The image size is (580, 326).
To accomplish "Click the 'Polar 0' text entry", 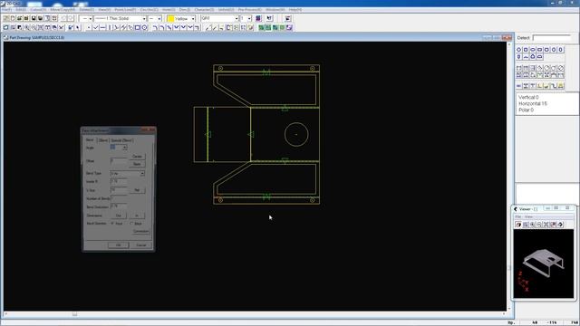I will (526, 110).
